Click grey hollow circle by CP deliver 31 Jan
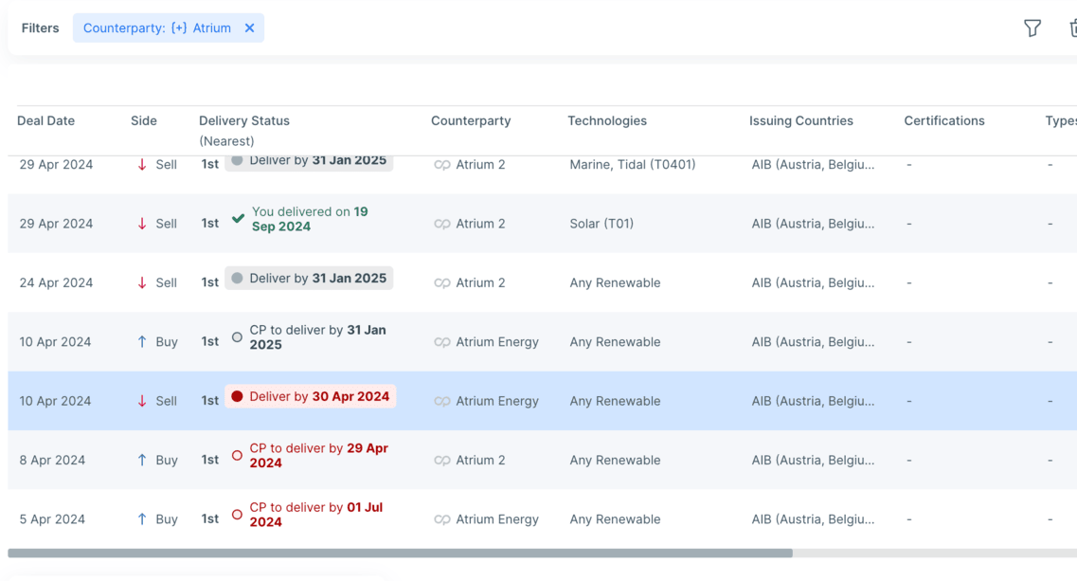 click(x=237, y=336)
